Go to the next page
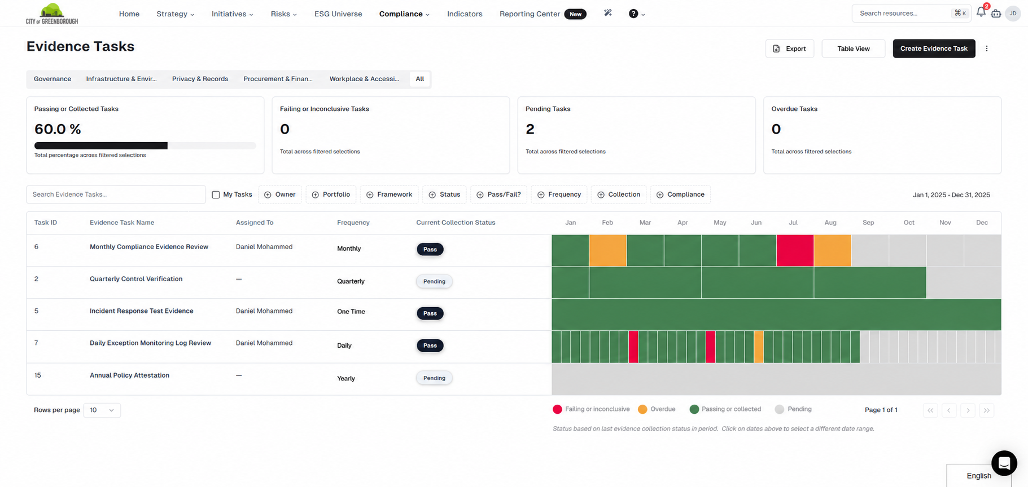 (x=968, y=410)
